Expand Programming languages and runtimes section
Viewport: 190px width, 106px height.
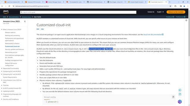tap(2, 94)
